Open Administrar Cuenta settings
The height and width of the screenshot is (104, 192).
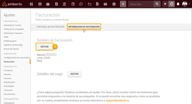(x=12, y=25)
